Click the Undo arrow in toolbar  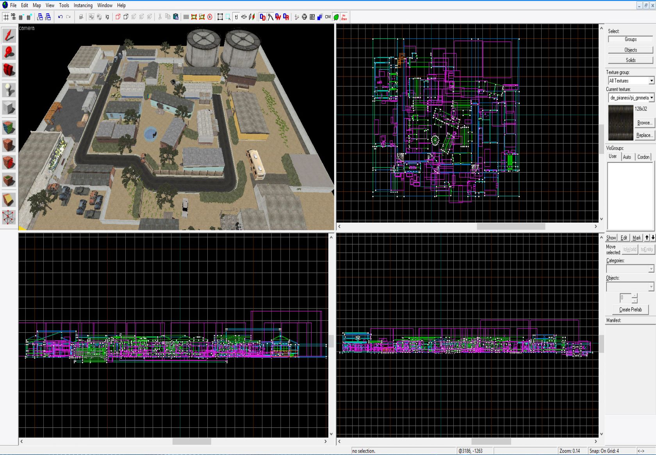pyautogui.click(x=60, y=17)
